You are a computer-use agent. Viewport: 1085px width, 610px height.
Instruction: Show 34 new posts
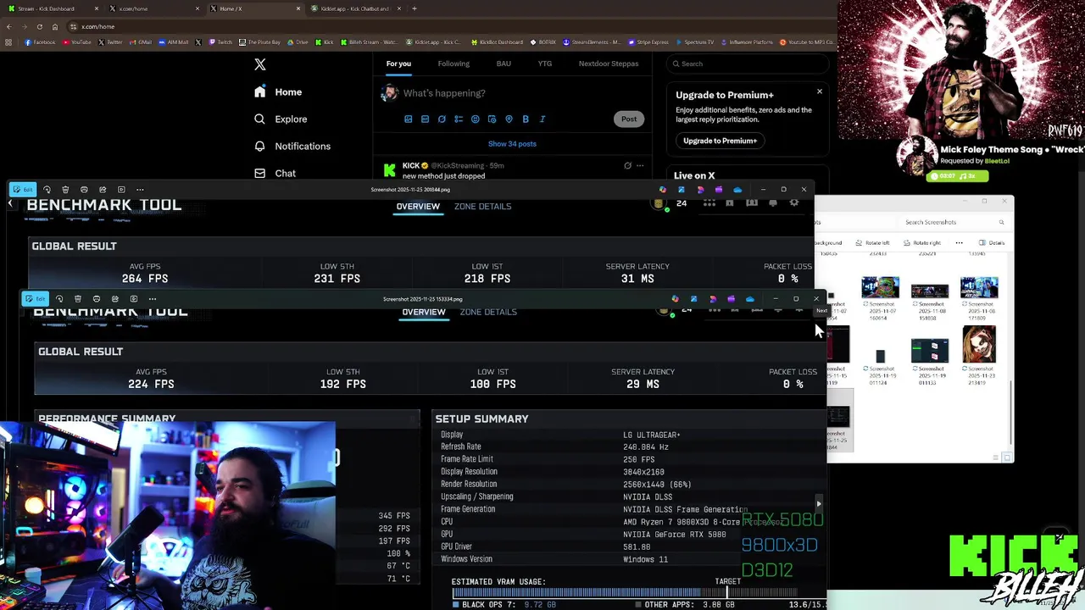512,144
